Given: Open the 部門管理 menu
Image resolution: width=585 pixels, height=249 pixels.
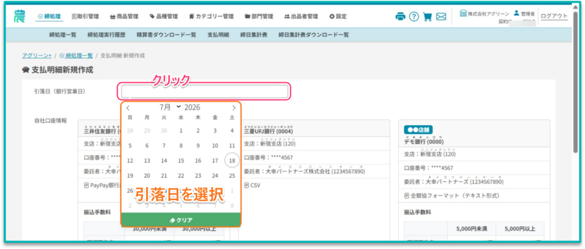Looking at the screenshot, I should pyautogui.click(x=259, y=17).
